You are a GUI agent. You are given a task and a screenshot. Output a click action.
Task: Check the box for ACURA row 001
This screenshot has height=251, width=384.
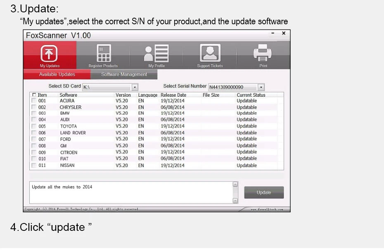34,100
